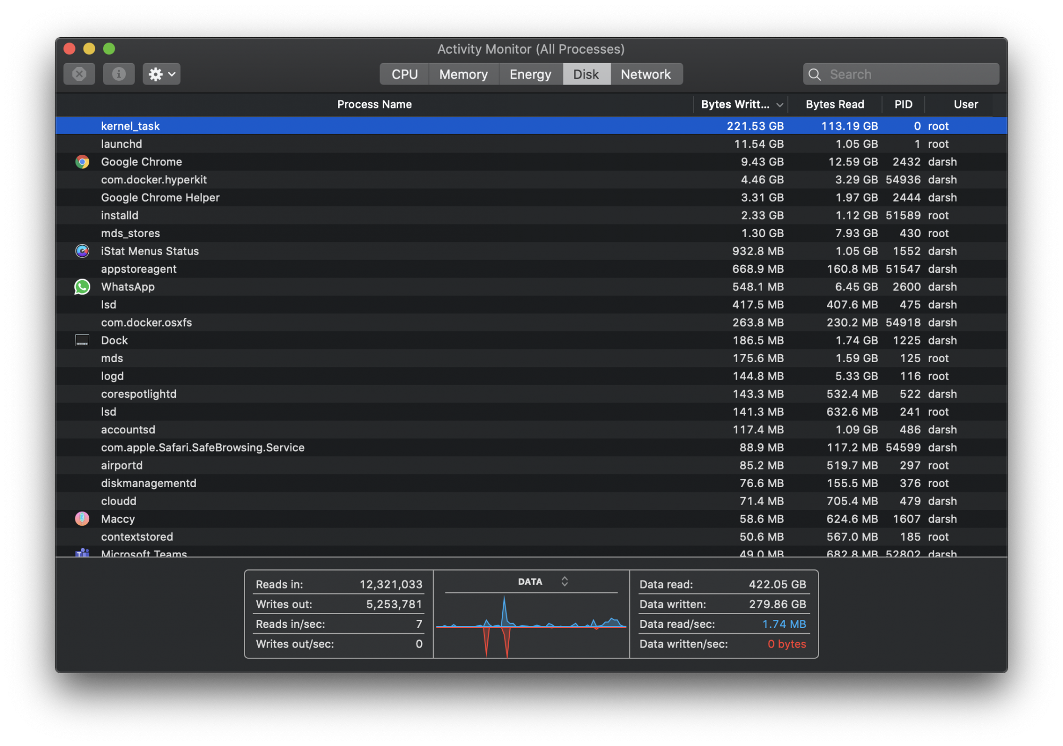Open the process info inspector button

[119, 74]
